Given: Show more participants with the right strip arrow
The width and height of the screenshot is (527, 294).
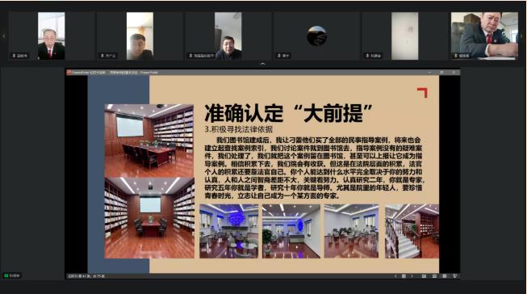Looking at the screenshot, I should [x=522, y=36].
